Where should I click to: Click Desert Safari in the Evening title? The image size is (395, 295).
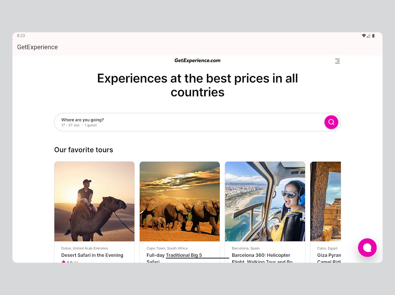(92, 255)
